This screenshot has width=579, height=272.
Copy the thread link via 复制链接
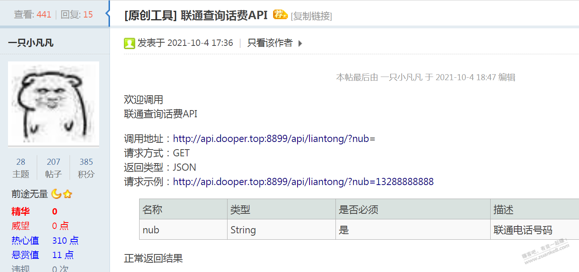tap(311, 16)
